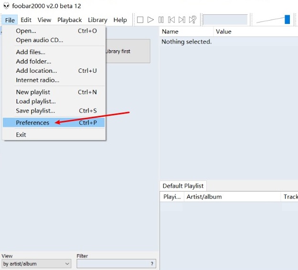Pause playback using the Pause icon
Screen dimensions: 298x270
(x=161, y=20)
